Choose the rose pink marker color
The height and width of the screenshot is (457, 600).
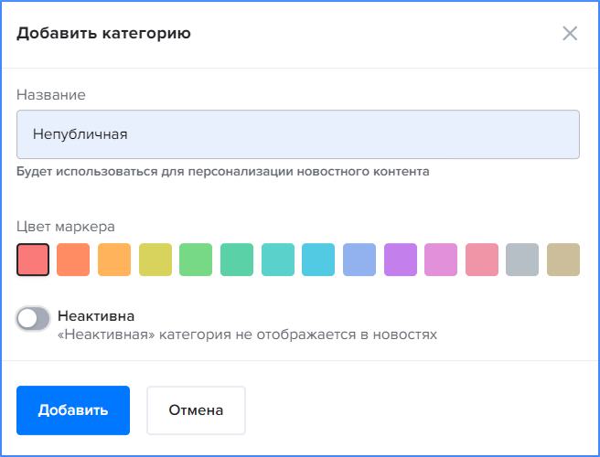point(482,260)
